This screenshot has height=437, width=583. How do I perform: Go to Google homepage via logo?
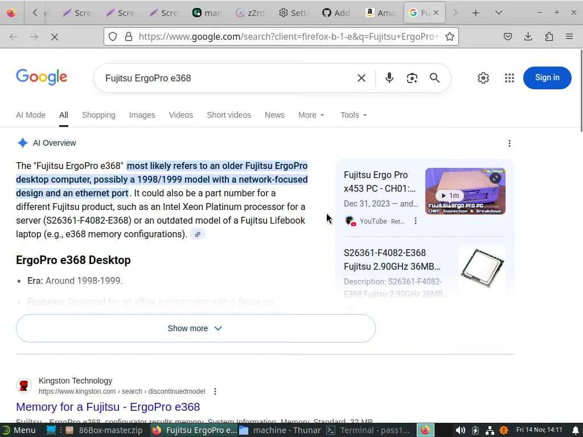[42, 77]
